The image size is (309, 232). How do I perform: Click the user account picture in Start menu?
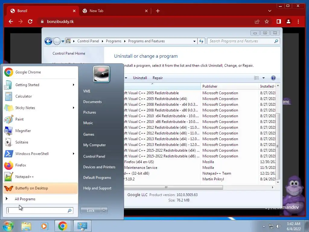[x=101, y=74]
